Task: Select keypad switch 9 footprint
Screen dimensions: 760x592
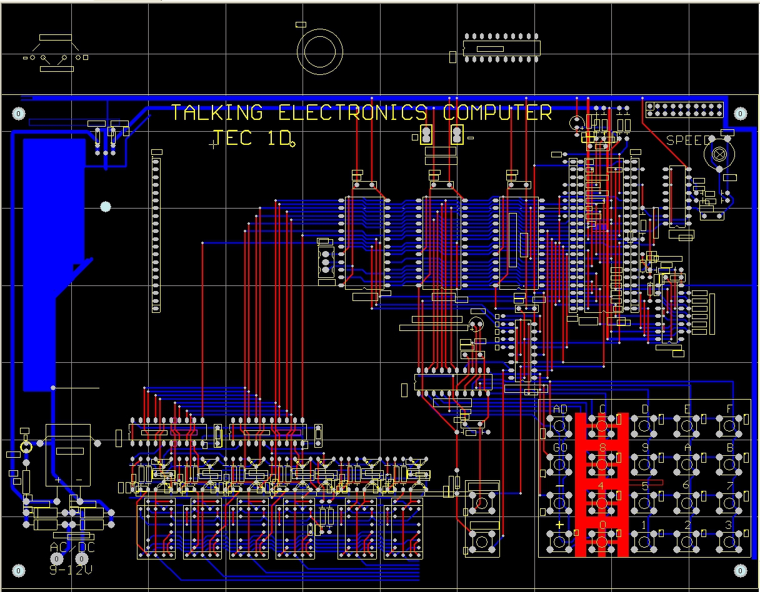Action: coord(644,465)
